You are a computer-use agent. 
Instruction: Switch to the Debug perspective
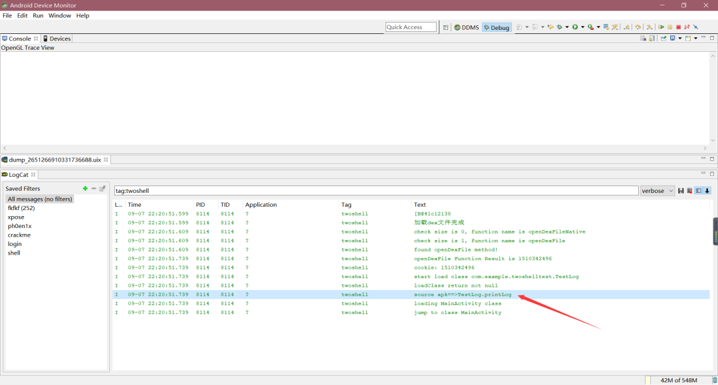coord(497,27)
